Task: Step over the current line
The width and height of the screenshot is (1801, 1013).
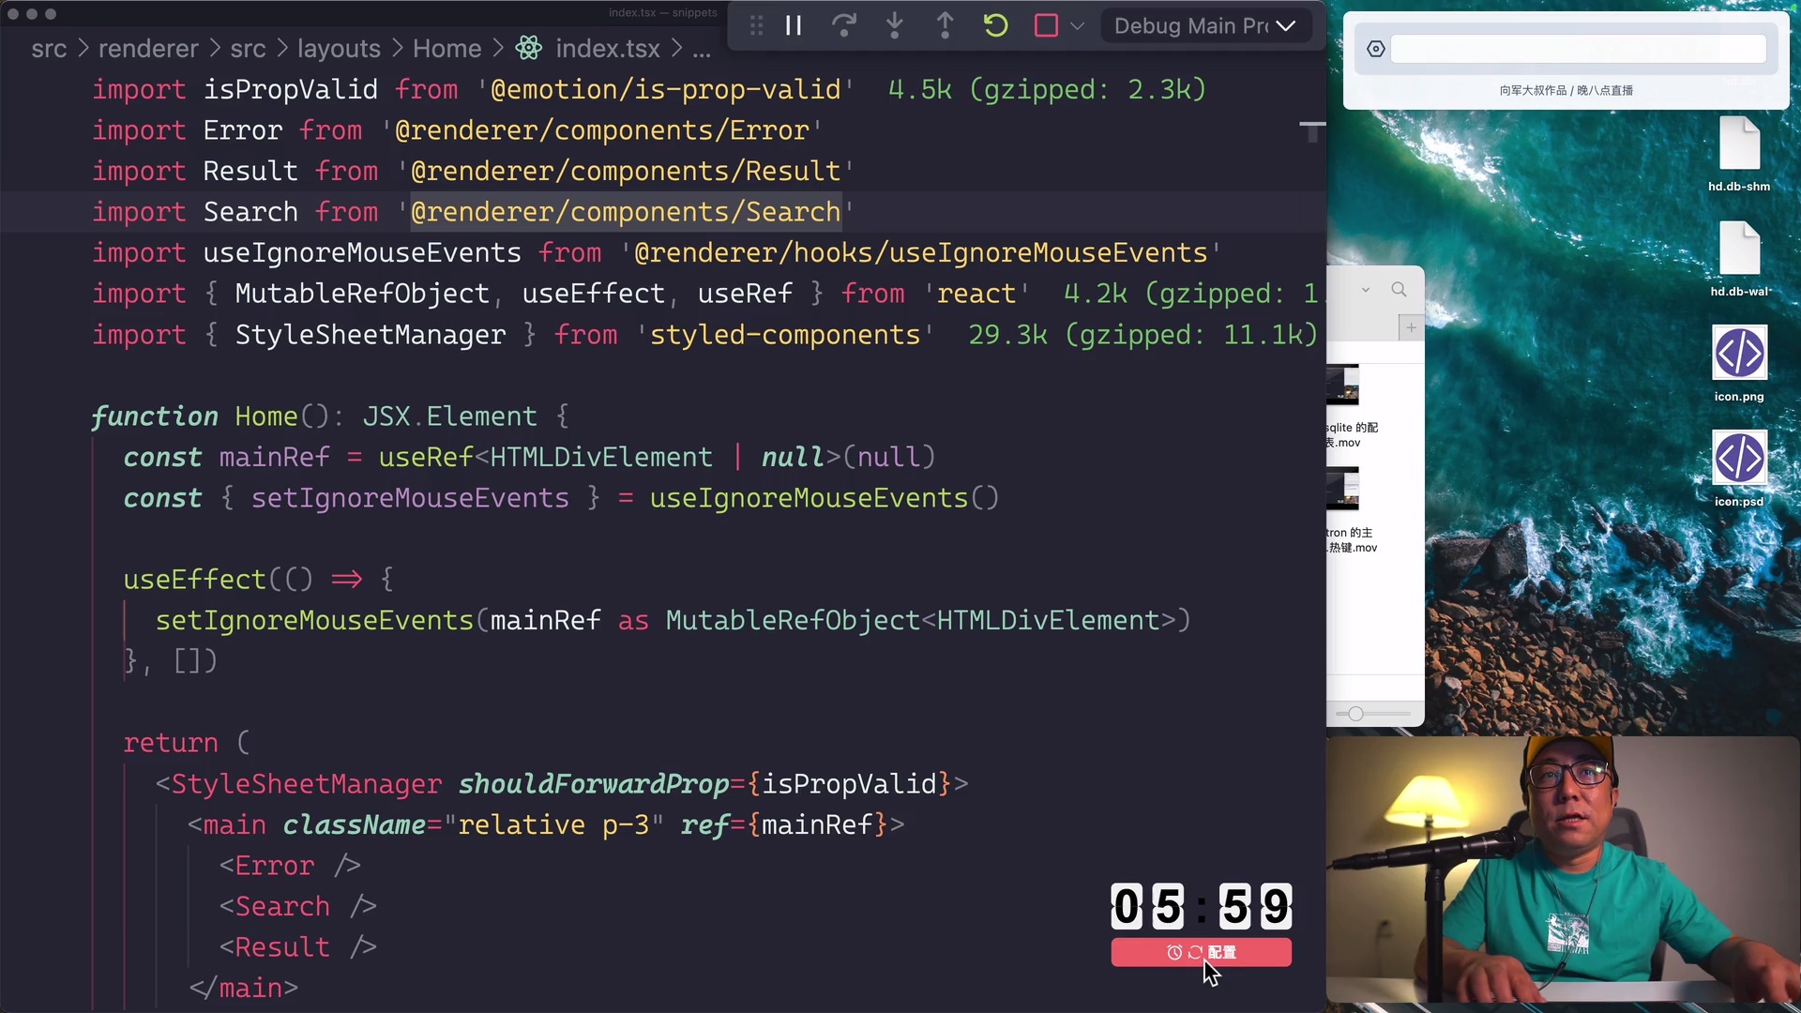Action: click(843, 25)
